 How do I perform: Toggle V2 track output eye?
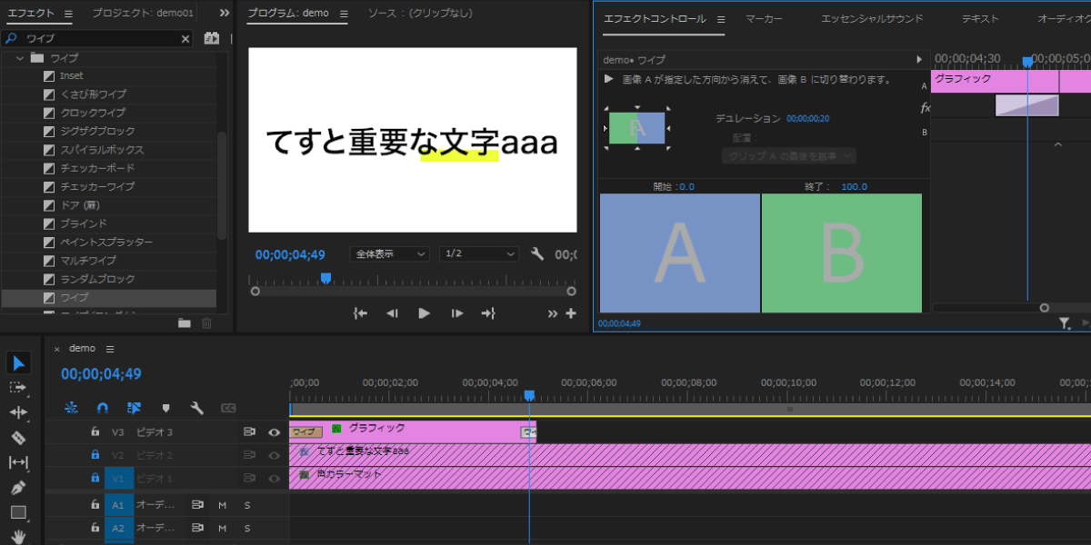click(x=274, y=455)
